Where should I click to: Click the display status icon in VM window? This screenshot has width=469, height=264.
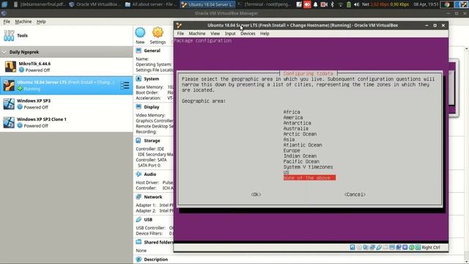click(392, 247)
